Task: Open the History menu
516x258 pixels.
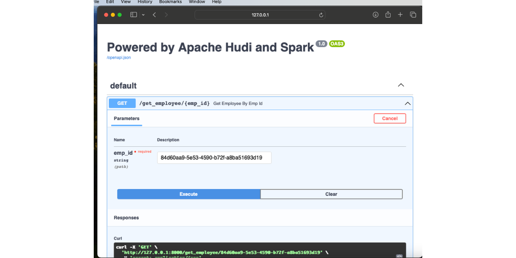Action: pyautogui.click(x=145, y=2)
